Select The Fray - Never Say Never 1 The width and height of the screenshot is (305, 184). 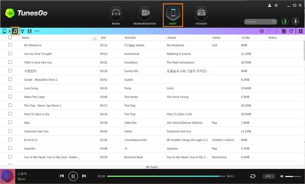43,106
